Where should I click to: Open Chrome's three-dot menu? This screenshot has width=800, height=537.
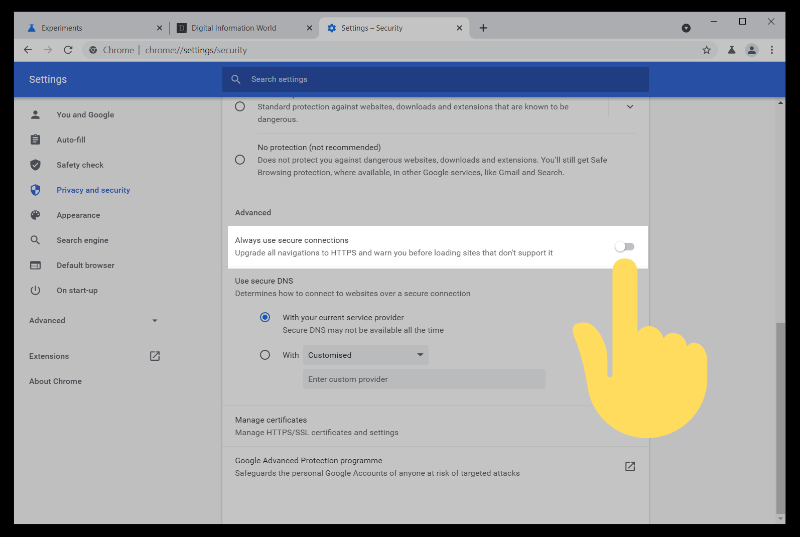772,50
